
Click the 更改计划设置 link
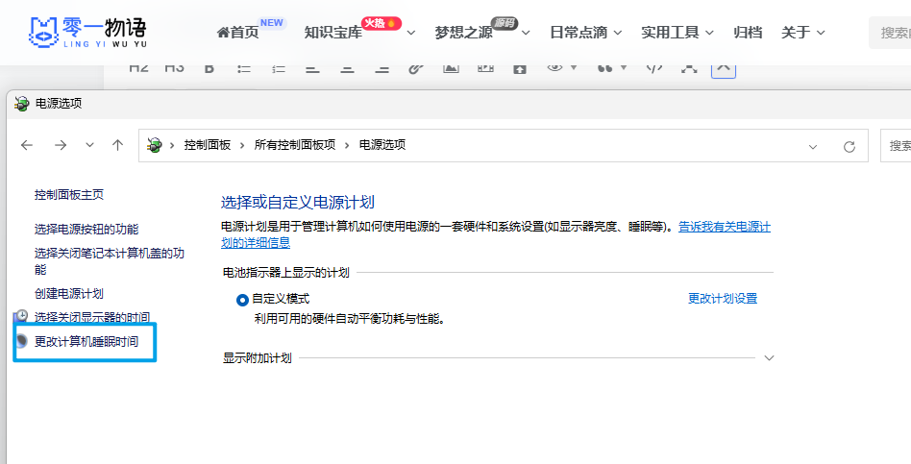722,299
